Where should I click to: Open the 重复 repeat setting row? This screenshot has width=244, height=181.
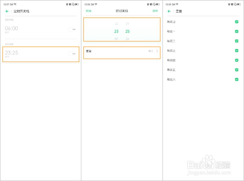[x=122, y=52]
